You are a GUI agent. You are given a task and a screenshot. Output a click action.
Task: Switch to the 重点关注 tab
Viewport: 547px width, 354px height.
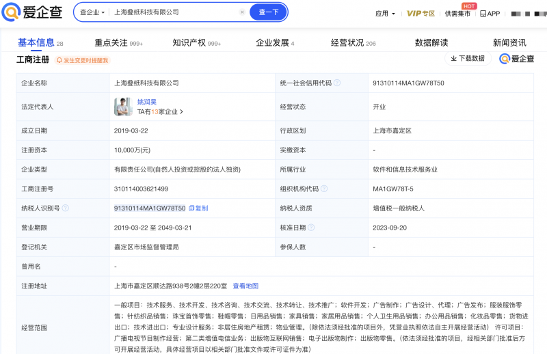tap(118, 43)
